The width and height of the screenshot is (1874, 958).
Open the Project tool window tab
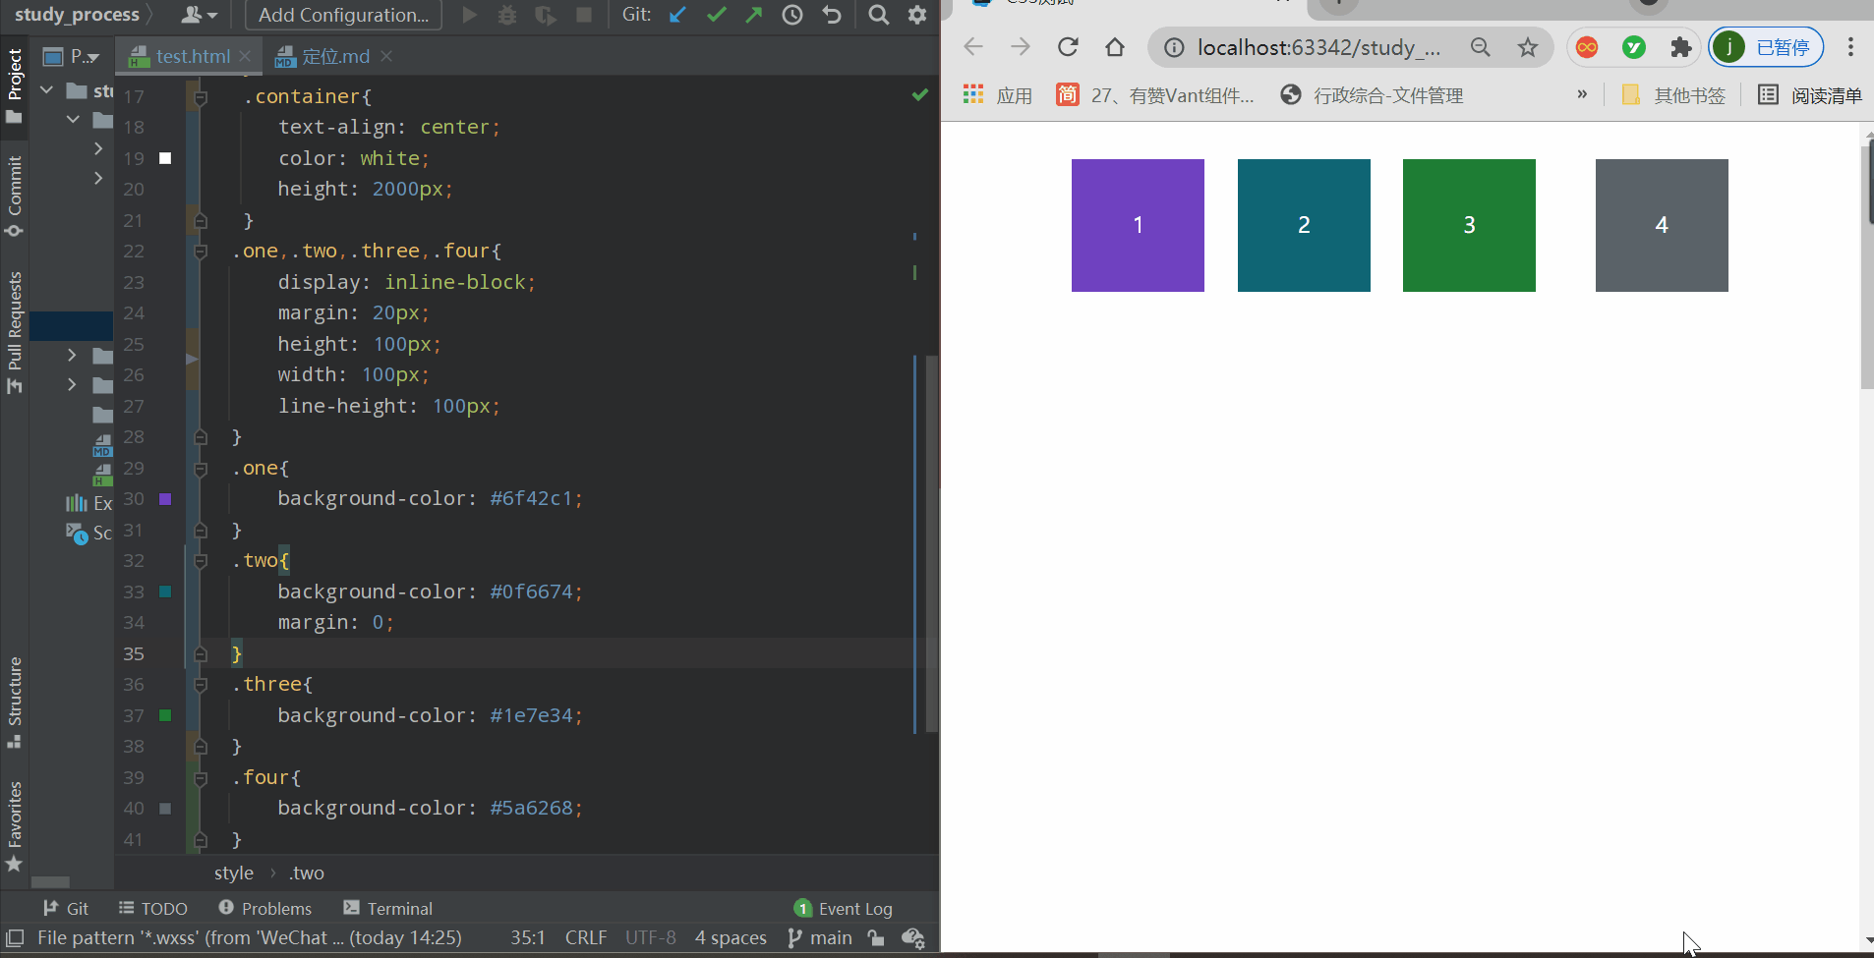click(15, 86)
